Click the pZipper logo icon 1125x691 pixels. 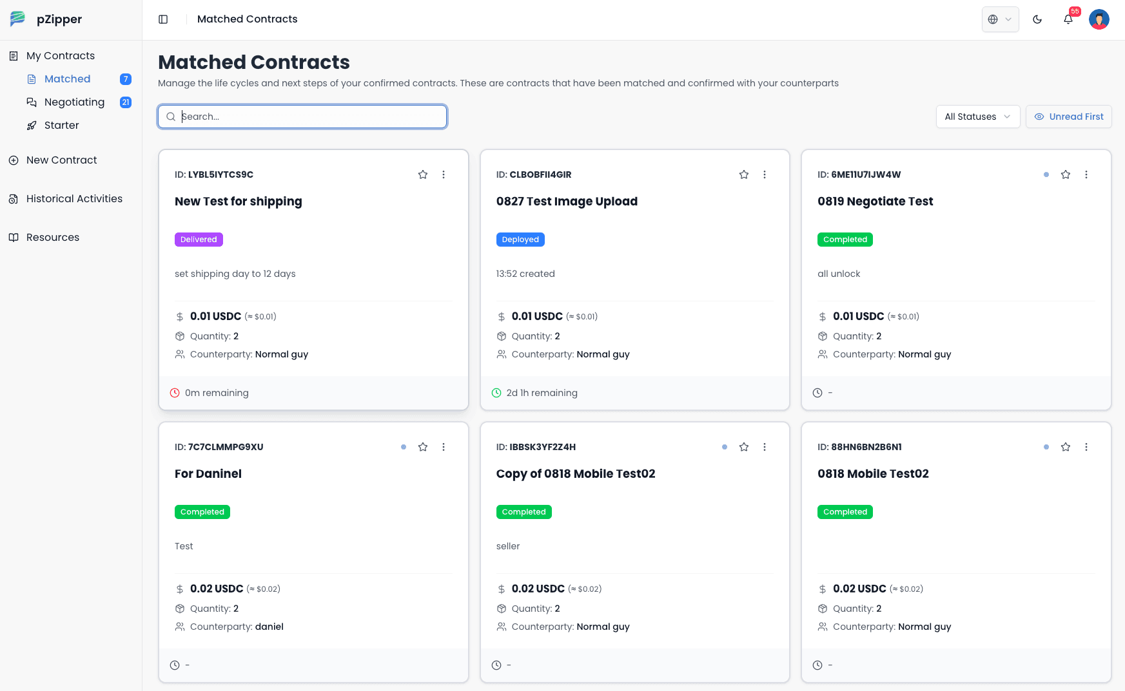click(17, 19)
